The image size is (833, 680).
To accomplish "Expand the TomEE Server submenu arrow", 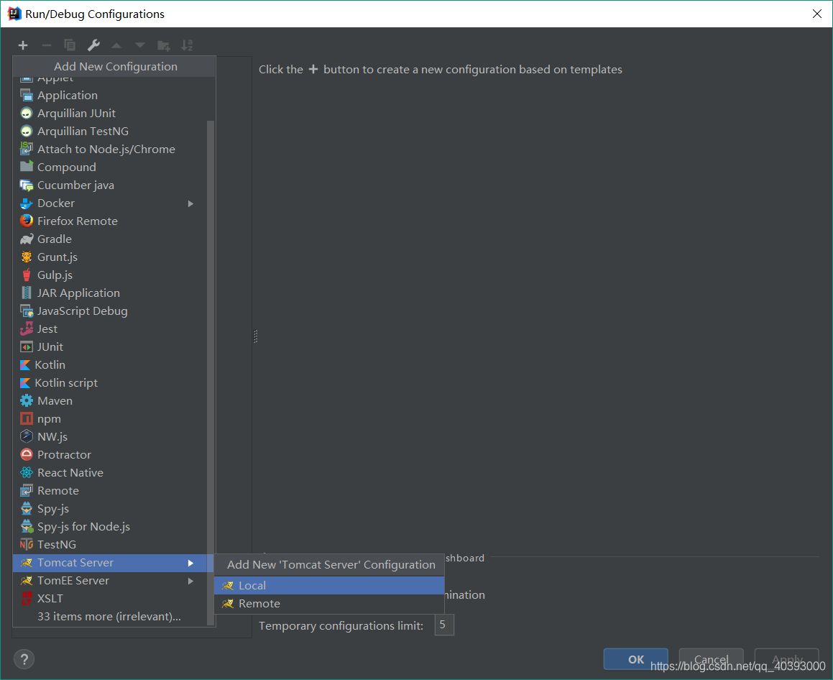I will click(x=190, y=582).
